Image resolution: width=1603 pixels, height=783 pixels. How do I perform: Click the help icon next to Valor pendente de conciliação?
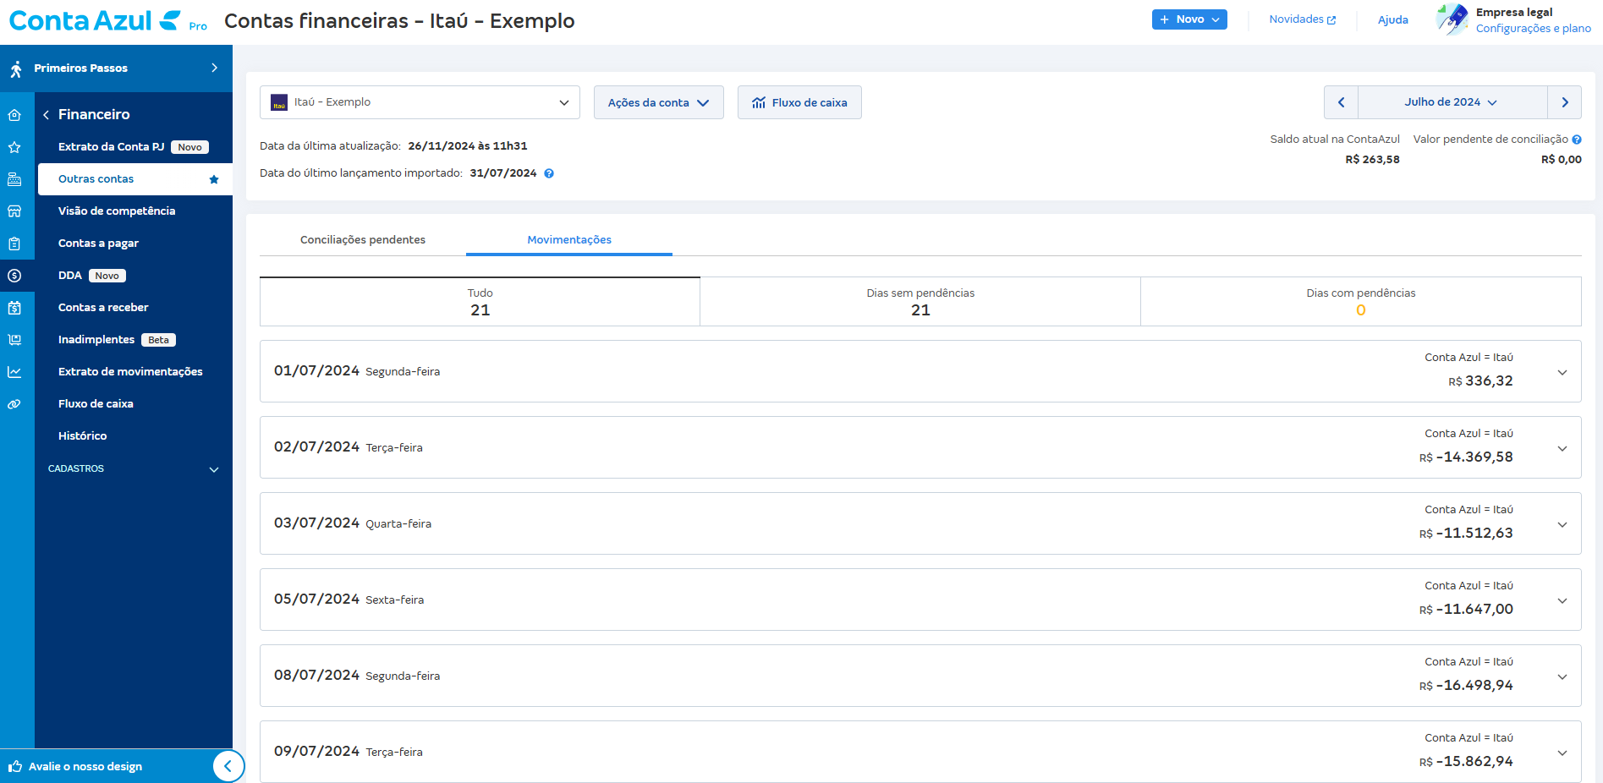coord(1578,139)
